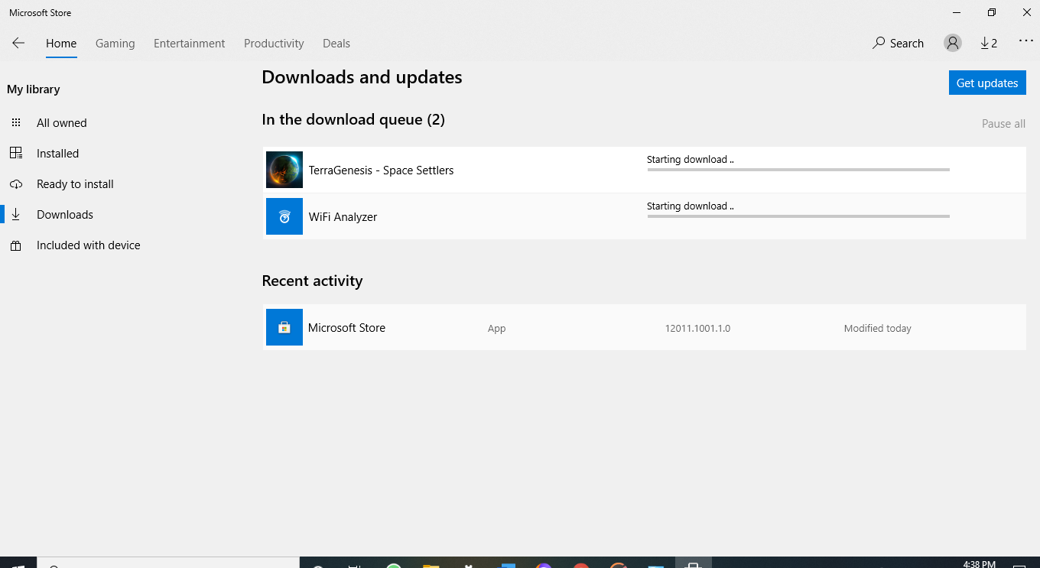This screenshot has width=1040, height=568.
Task: Click the 'Downloads and updates' heading
Action: pos(362,77)
